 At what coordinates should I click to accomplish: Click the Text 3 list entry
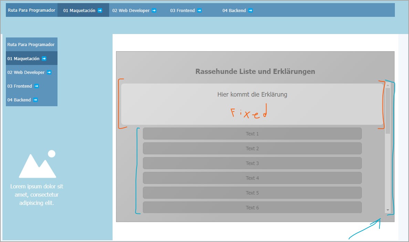[252, 163]
